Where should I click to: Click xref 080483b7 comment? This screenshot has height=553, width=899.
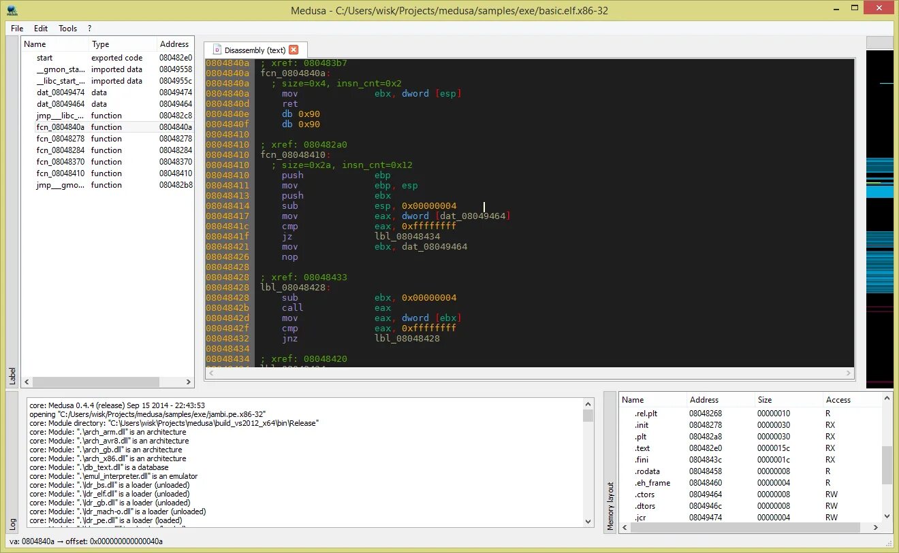point(304,63)
